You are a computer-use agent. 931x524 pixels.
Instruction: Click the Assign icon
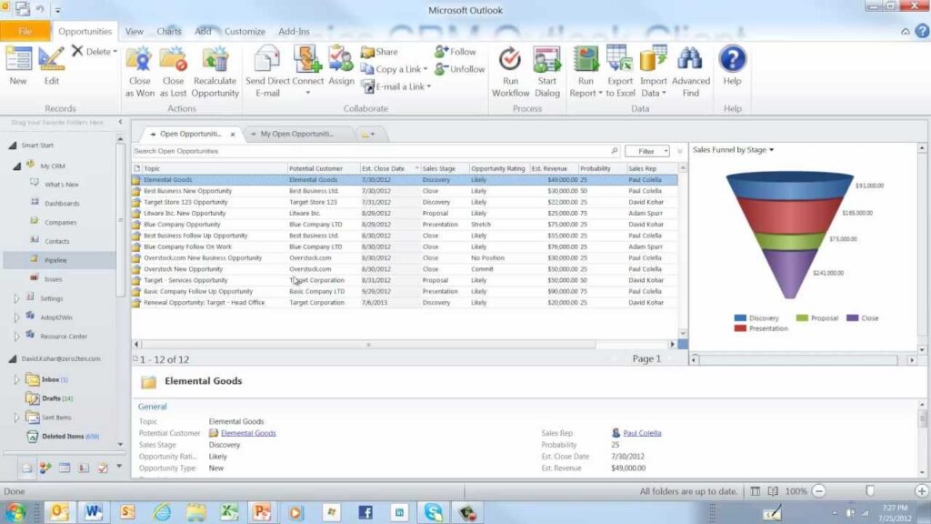(x=341, y=59)
